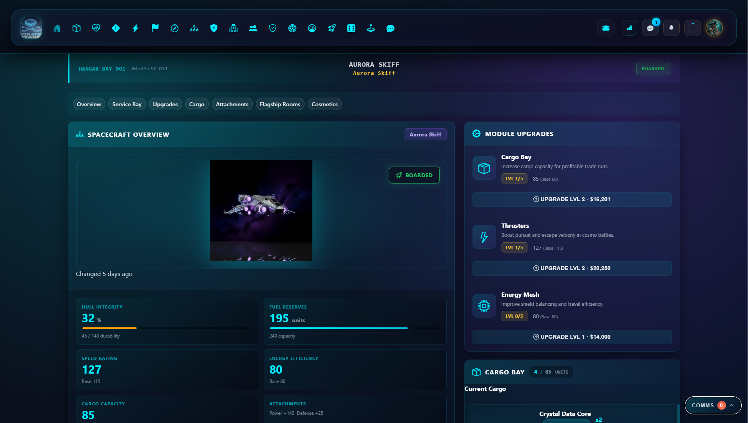Select the compass icon in the top menu
This screenshot has height=423, width=748.
click(x=175, y=28)
